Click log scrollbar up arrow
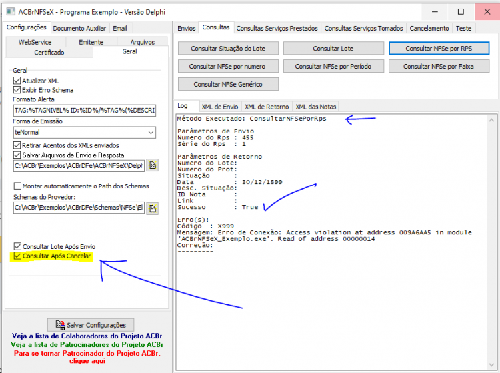 491,120
